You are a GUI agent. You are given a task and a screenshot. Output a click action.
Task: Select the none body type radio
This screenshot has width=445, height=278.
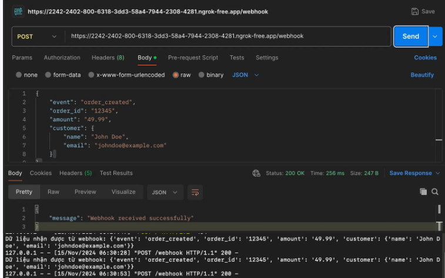point(19,75)
